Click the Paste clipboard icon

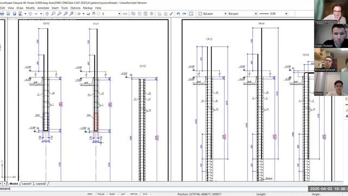165,14
